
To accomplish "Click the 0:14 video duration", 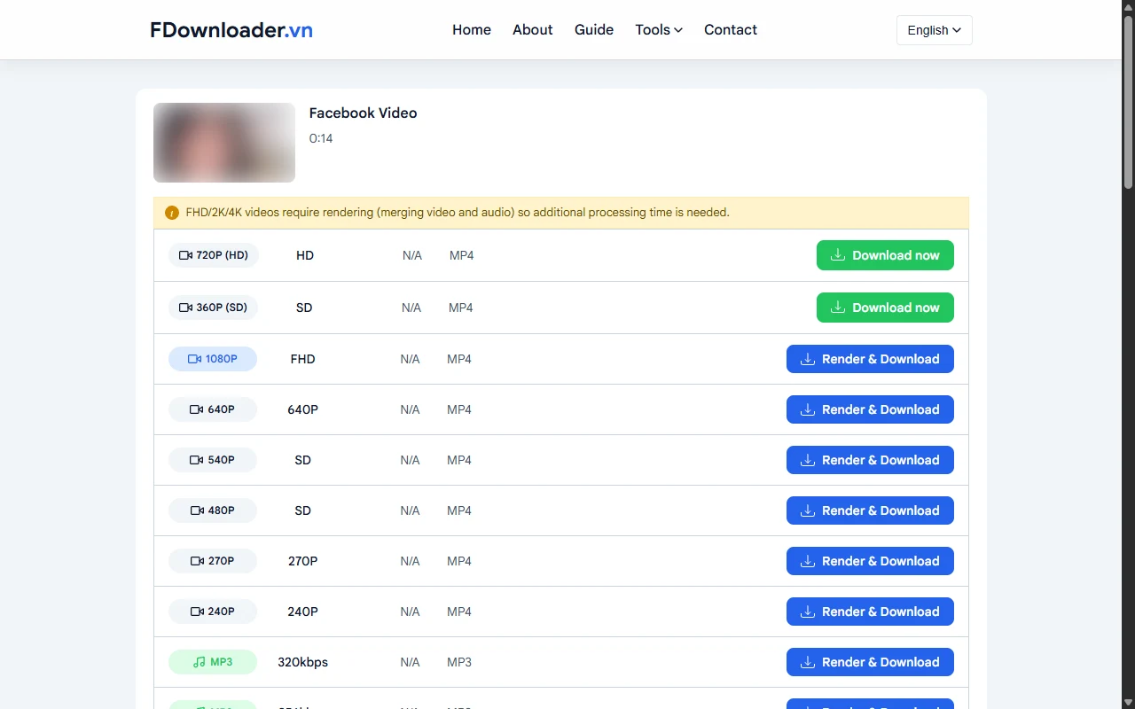I will [x=321, y=138].
